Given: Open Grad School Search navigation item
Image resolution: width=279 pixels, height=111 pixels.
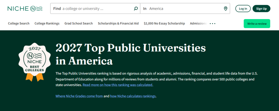Looking at the screenshot, I should (x=79, y=23).
